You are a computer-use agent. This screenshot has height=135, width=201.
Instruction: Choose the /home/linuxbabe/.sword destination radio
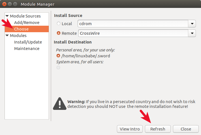pyautogui.click(x=58, y=56)
